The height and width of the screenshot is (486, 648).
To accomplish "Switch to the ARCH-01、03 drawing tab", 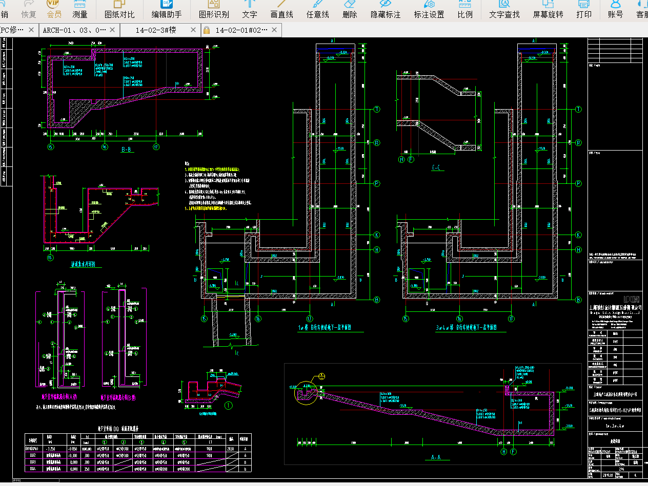I will pos(74,30).
